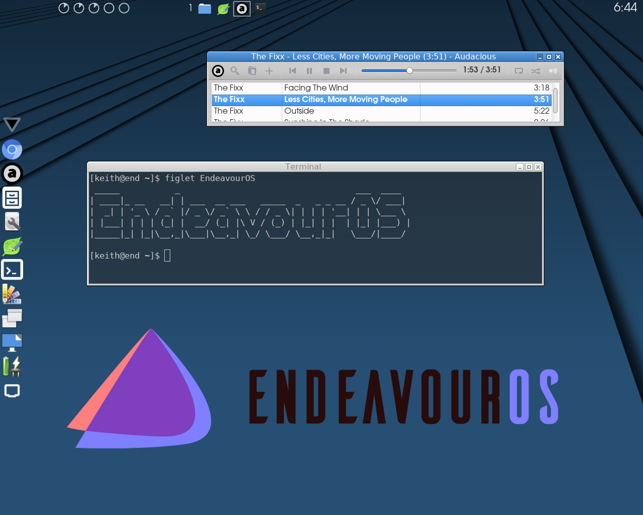Toggle repeat mode in Audacious
This screenshot has height=515, width=643.
(x=519, y=71)
